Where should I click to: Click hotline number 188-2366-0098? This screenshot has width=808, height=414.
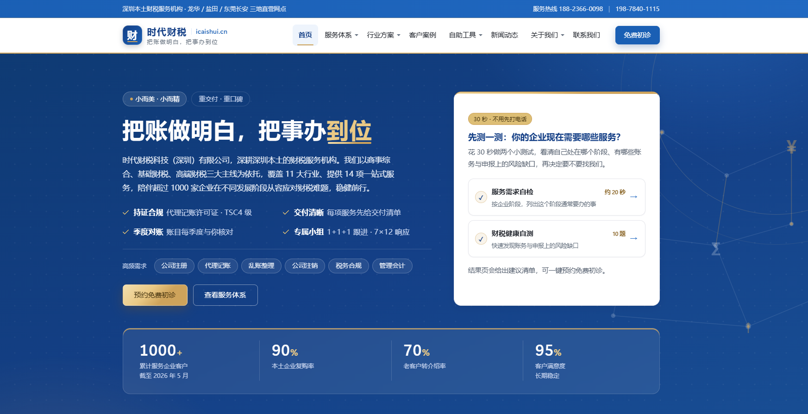click(581, 9)
